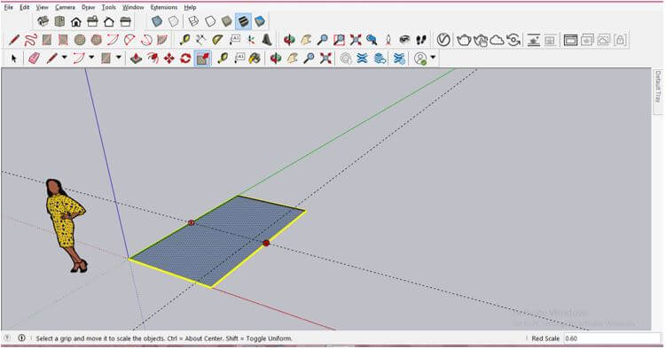Screen dimensions: 666x349
Task: Open the user account dropdown arrow
Action: pyautogui.click(x=433, y=58)
